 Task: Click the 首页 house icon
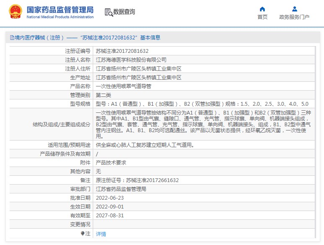click(262, 9)
